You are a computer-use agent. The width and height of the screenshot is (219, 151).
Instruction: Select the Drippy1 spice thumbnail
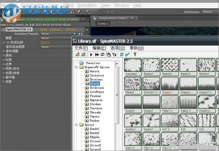[170, 85]
